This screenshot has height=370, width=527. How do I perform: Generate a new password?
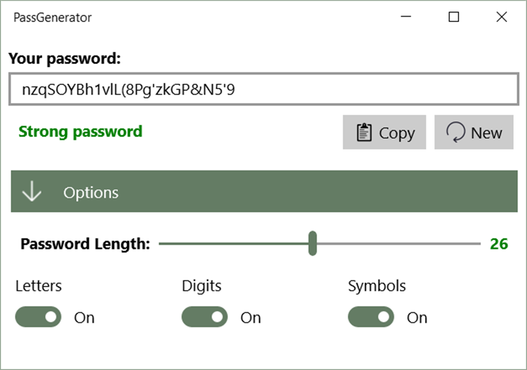473,132
